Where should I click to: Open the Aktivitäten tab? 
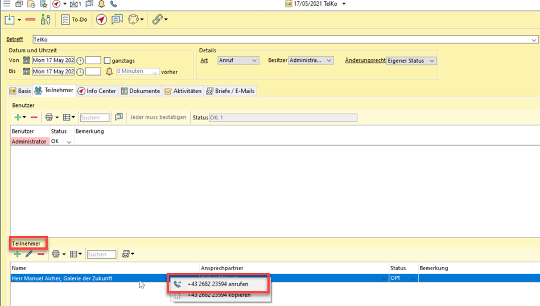point(183,91)
